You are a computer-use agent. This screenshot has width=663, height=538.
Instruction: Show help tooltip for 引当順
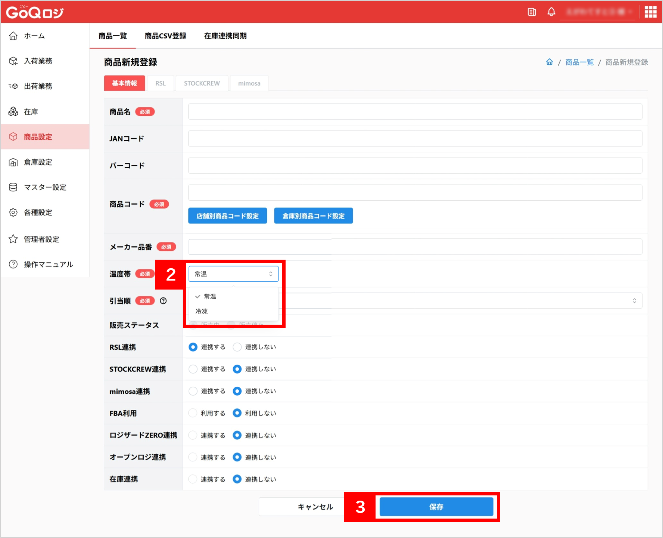(163, 301)
